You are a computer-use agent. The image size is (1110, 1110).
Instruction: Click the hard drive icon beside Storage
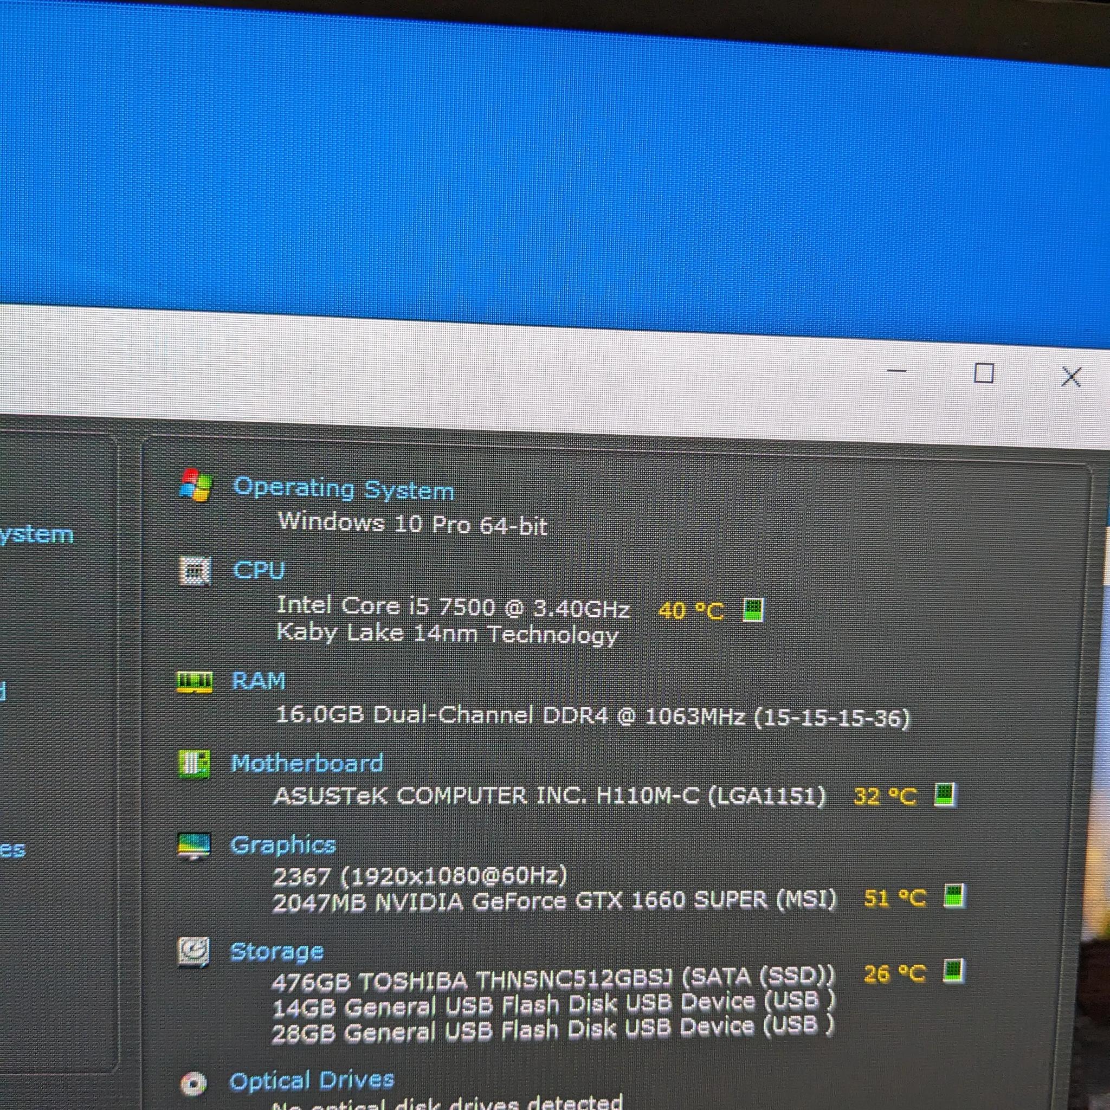[x=193, y=953]
